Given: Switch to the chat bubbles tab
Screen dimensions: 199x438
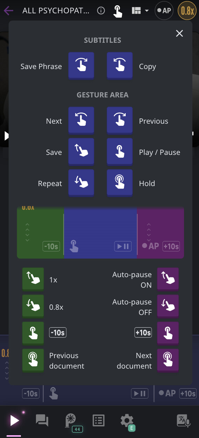Looking at the screenshot, I should coord(42,420).
